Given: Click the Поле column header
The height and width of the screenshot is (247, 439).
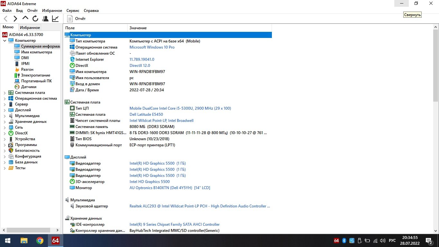Looking at the screenshot, I should pos(95,28).
